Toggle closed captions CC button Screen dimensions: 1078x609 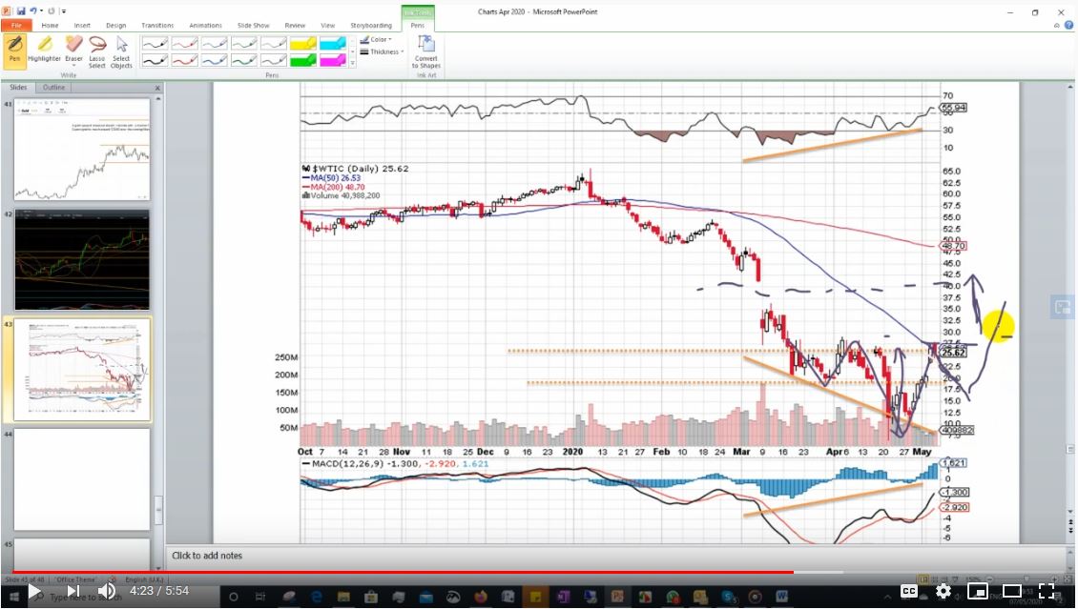908,591
